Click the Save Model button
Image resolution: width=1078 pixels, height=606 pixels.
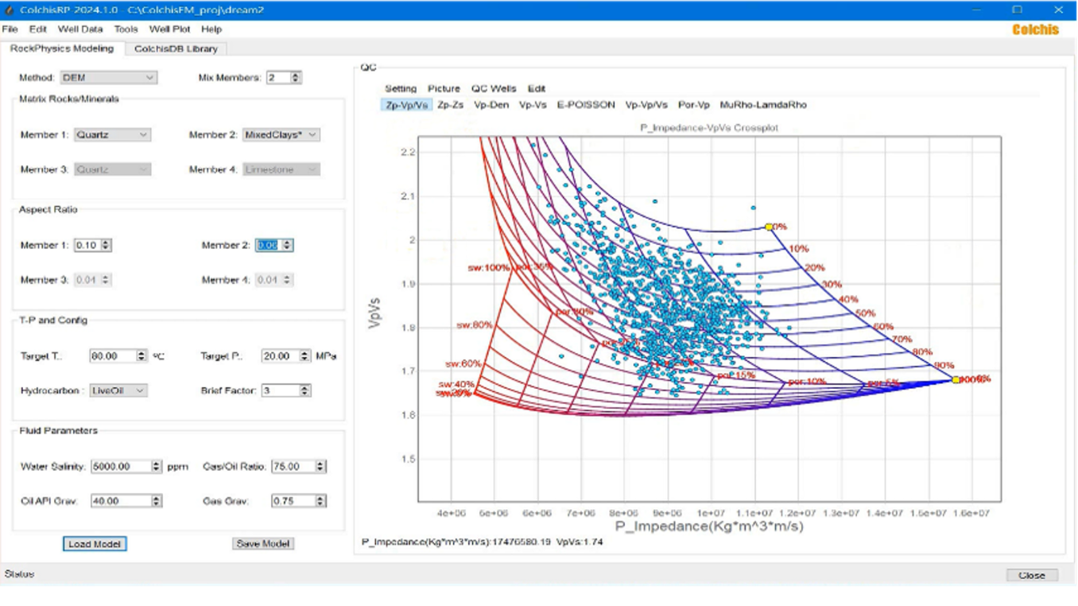[x=263, y=544]
